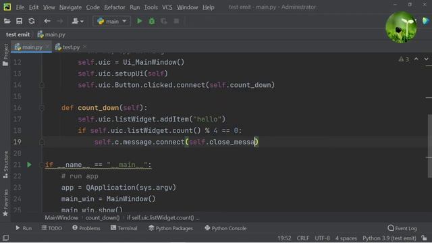Toggle the fold marker at line 19

(42, 142)
